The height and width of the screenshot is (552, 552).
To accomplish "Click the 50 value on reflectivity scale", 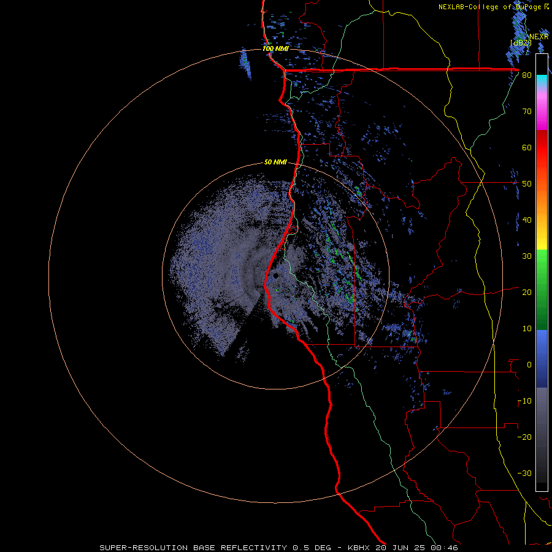I will coord(527,184).
